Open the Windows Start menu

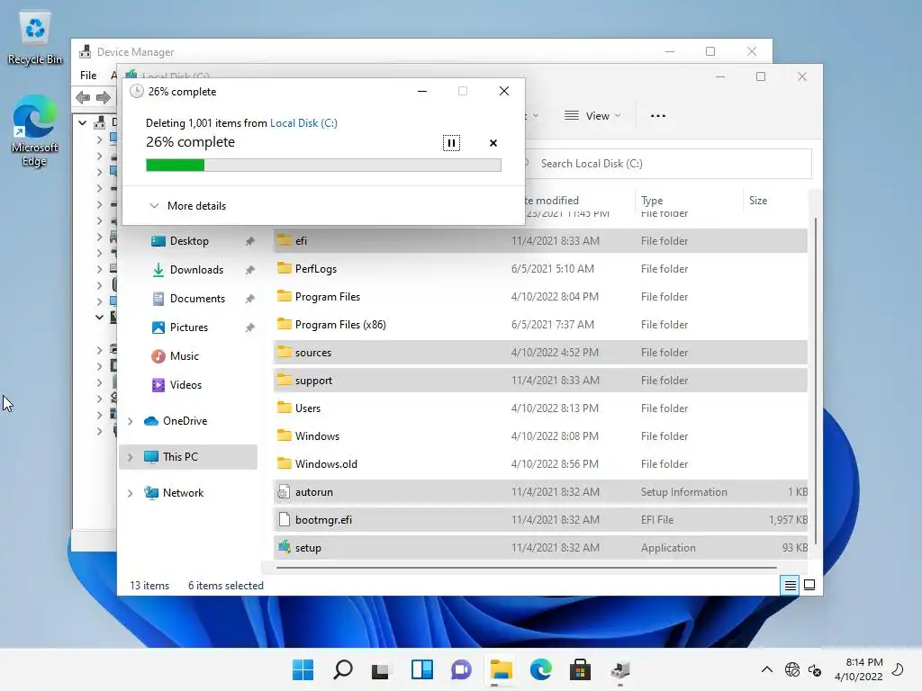click(x=303, y=669)
